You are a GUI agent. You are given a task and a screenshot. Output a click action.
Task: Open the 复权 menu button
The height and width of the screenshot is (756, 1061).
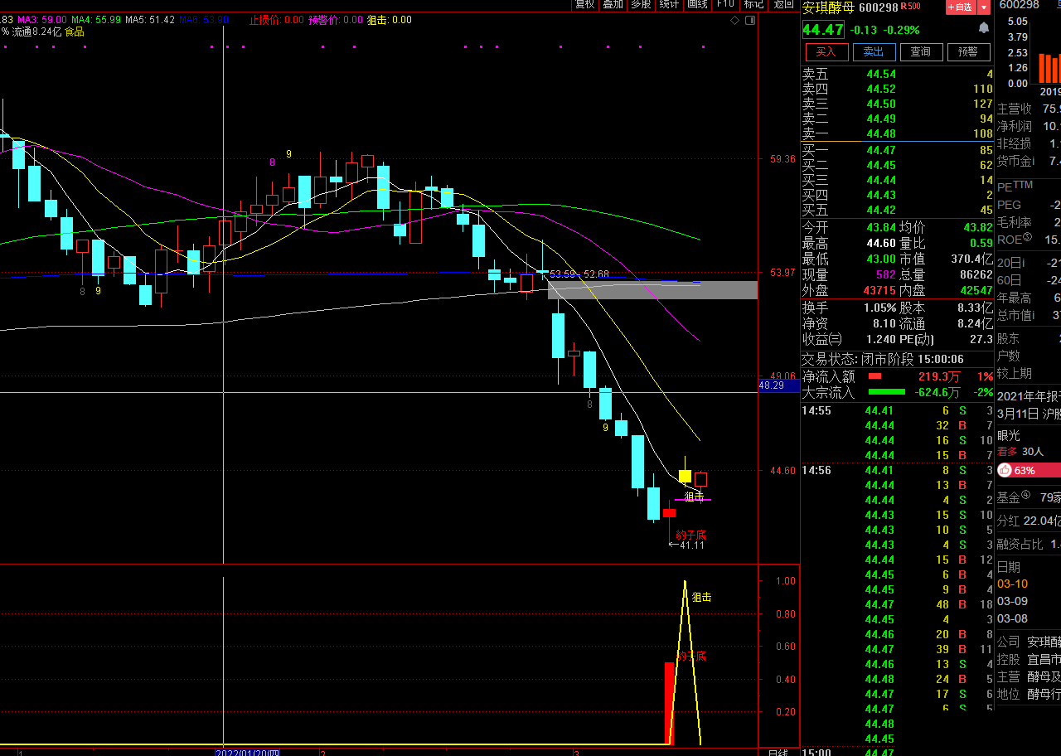point(585,5)
